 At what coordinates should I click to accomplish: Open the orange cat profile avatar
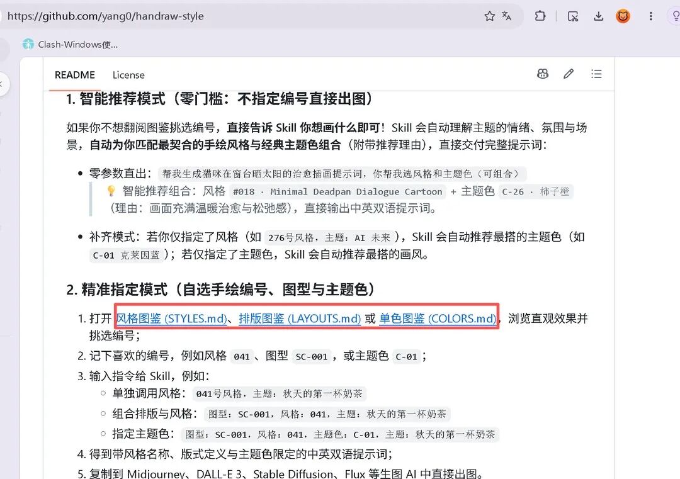(x=623, y=16)
